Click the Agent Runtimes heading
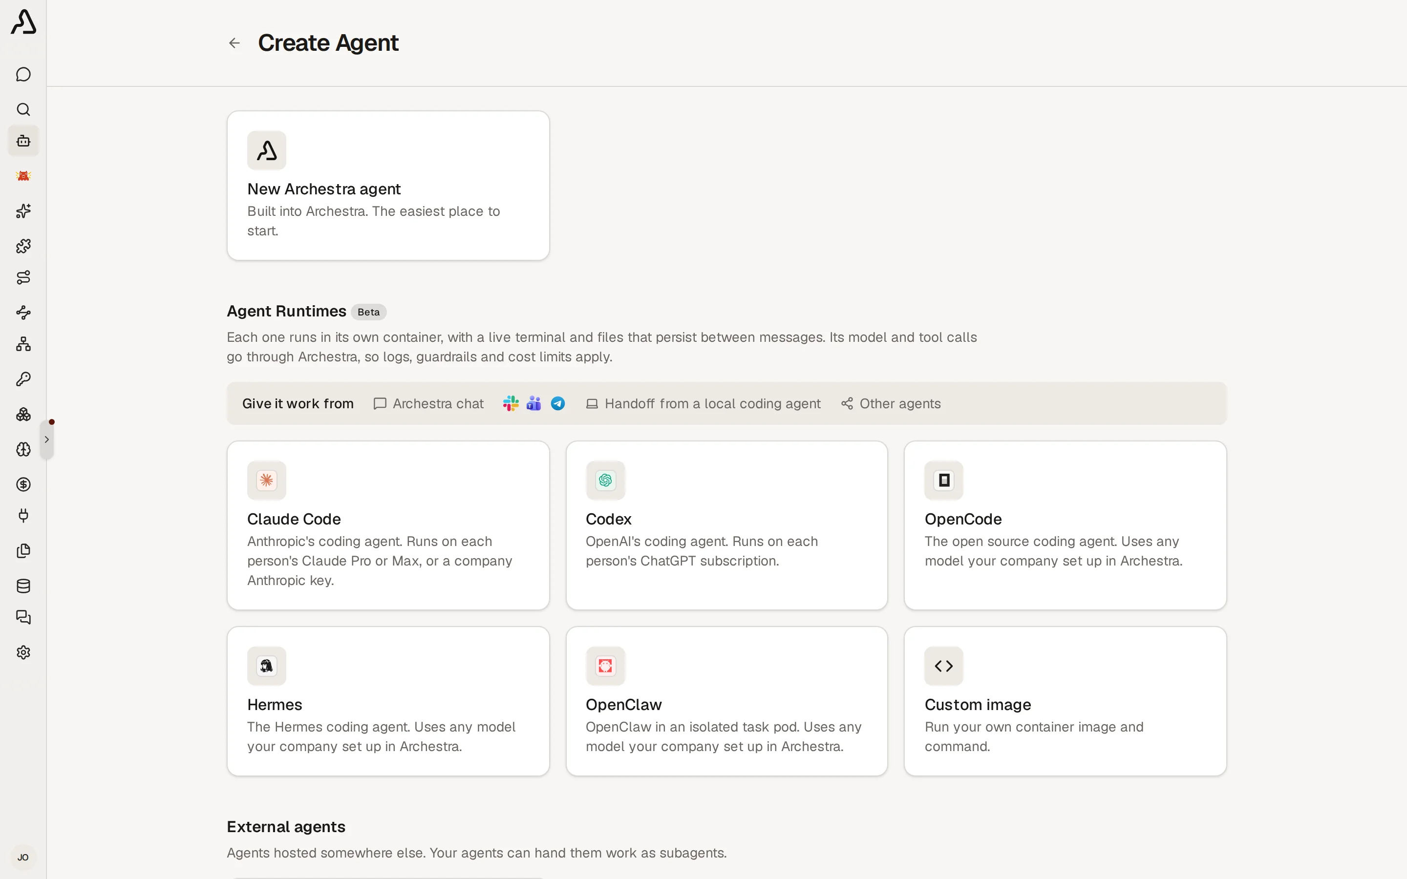This screenshot has height=879, width=1407. click(x=286, y=312)
